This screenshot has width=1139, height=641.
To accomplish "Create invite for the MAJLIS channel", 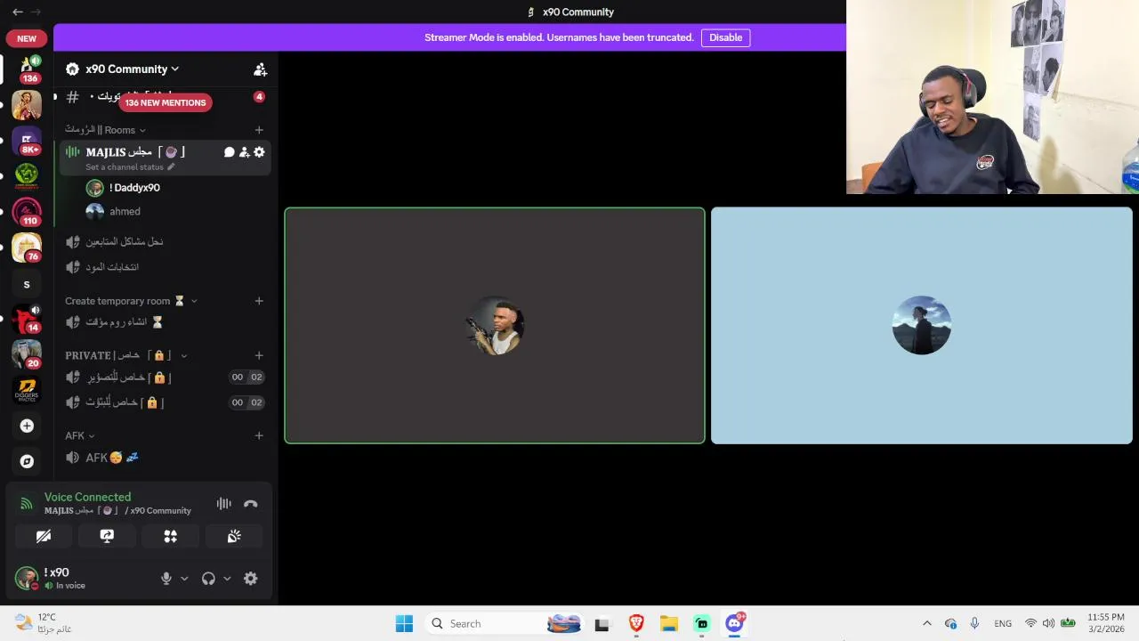I will pos(244,152).
